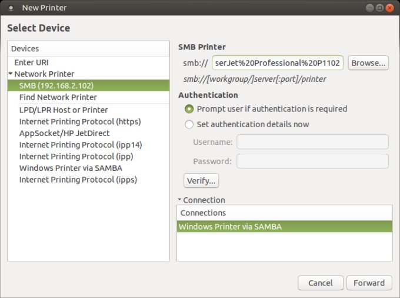Select LPD/LPR Host or Printer
Viewport: 400px width, 298px height.
(x=63, y=110)
